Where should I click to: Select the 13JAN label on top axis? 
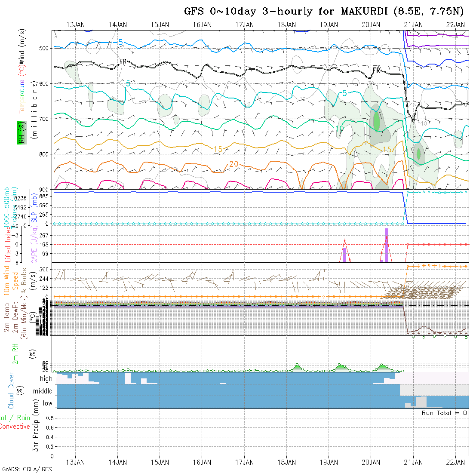click(76, 25)
